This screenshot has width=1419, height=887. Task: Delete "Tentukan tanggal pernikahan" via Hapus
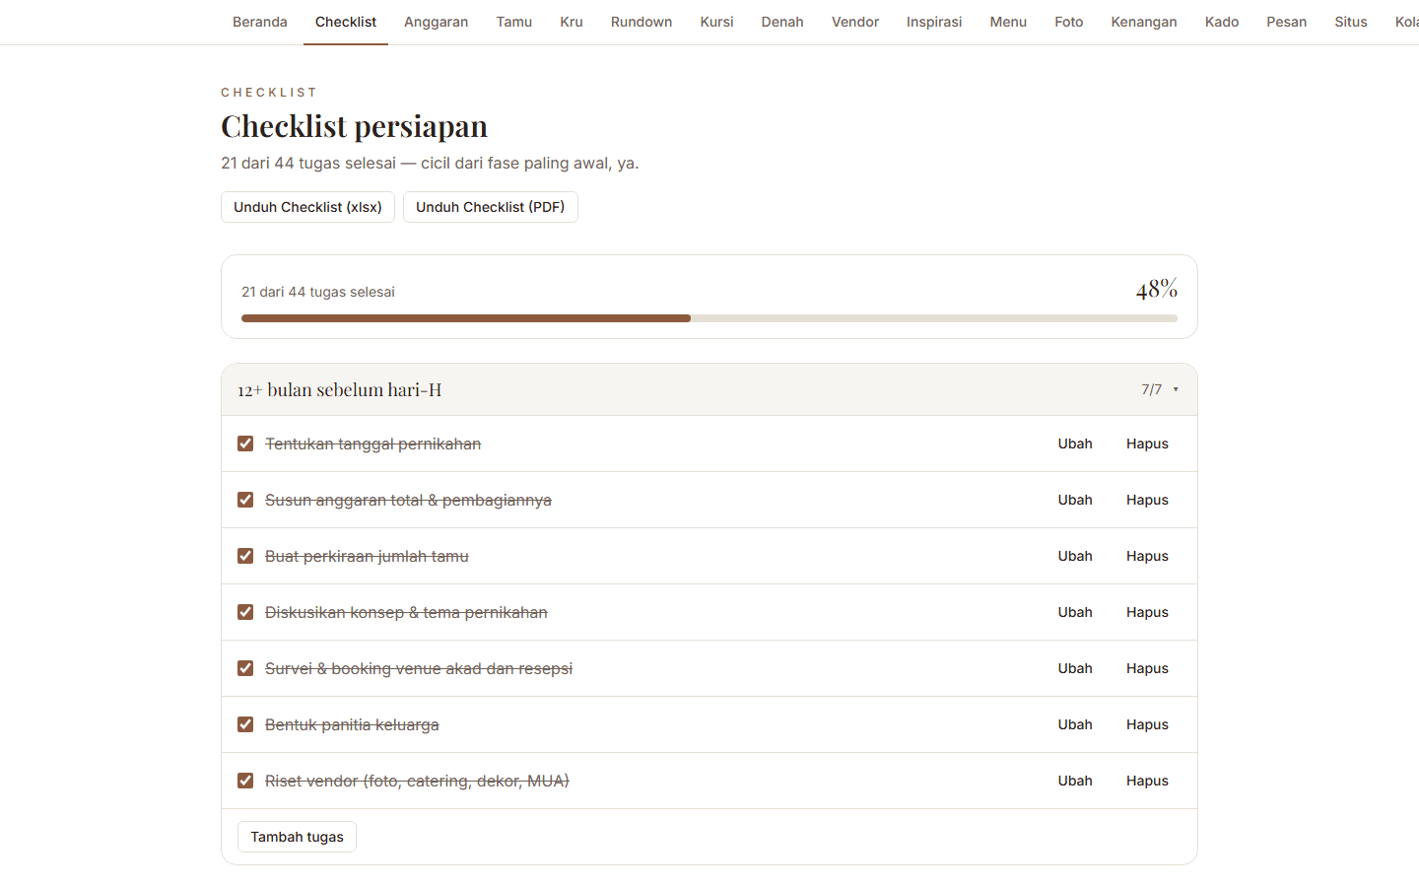[x=1147, y=443]
